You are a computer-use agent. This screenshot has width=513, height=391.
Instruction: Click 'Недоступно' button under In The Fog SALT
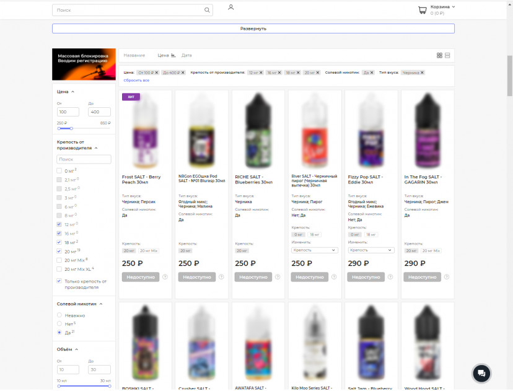(x=422, y=277)
